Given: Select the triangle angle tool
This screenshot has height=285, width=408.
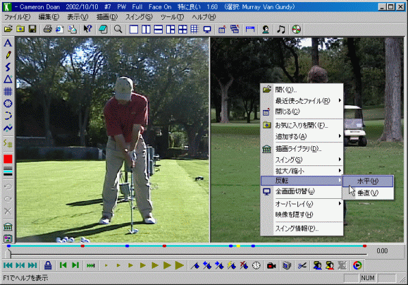Looking at the screenshot, I should point(8,79).
